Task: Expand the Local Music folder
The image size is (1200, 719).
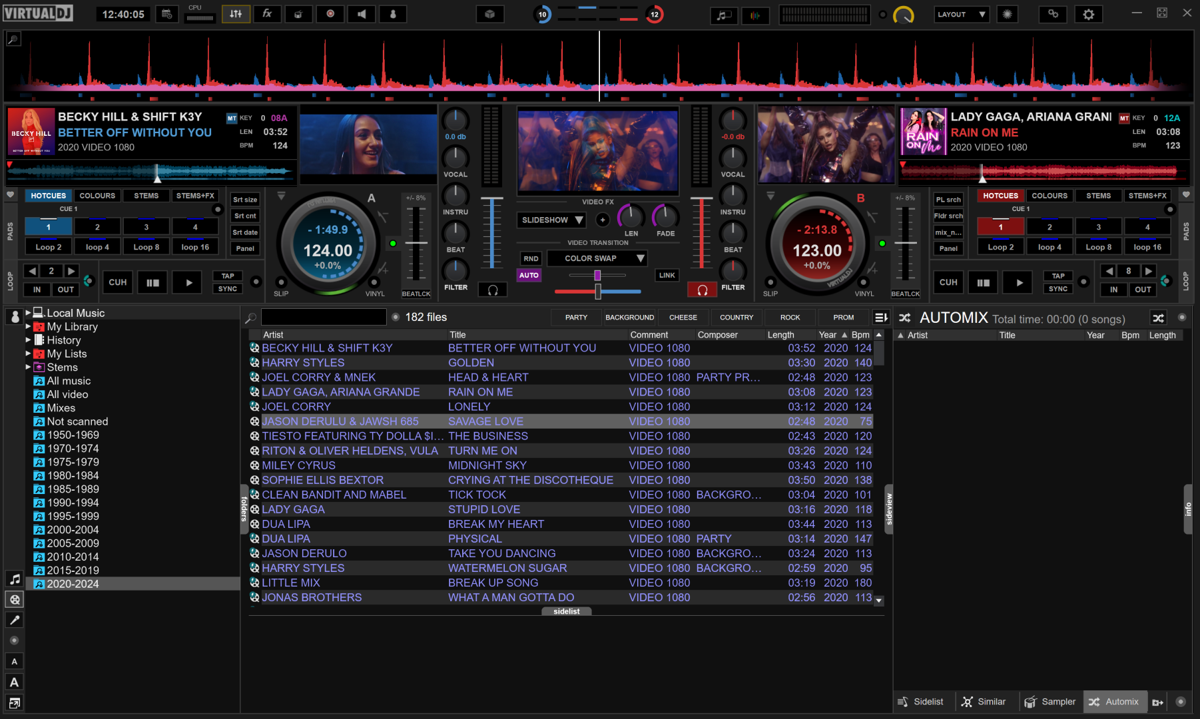Action: (x=29, y=313)
